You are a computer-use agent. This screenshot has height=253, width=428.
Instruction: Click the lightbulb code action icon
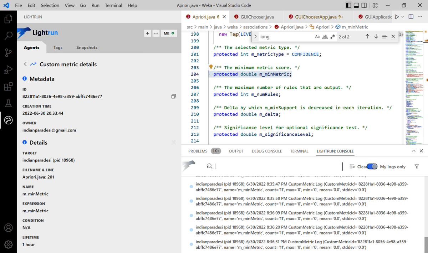(211, 67)
